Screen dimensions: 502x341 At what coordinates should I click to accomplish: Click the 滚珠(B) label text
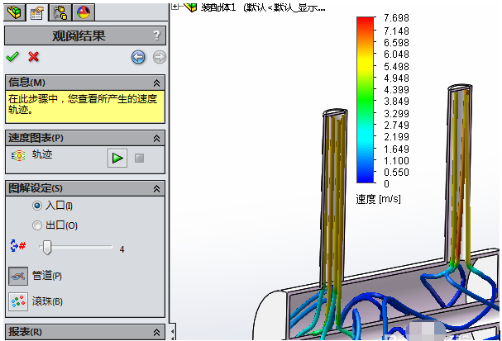tap(47, 301)
